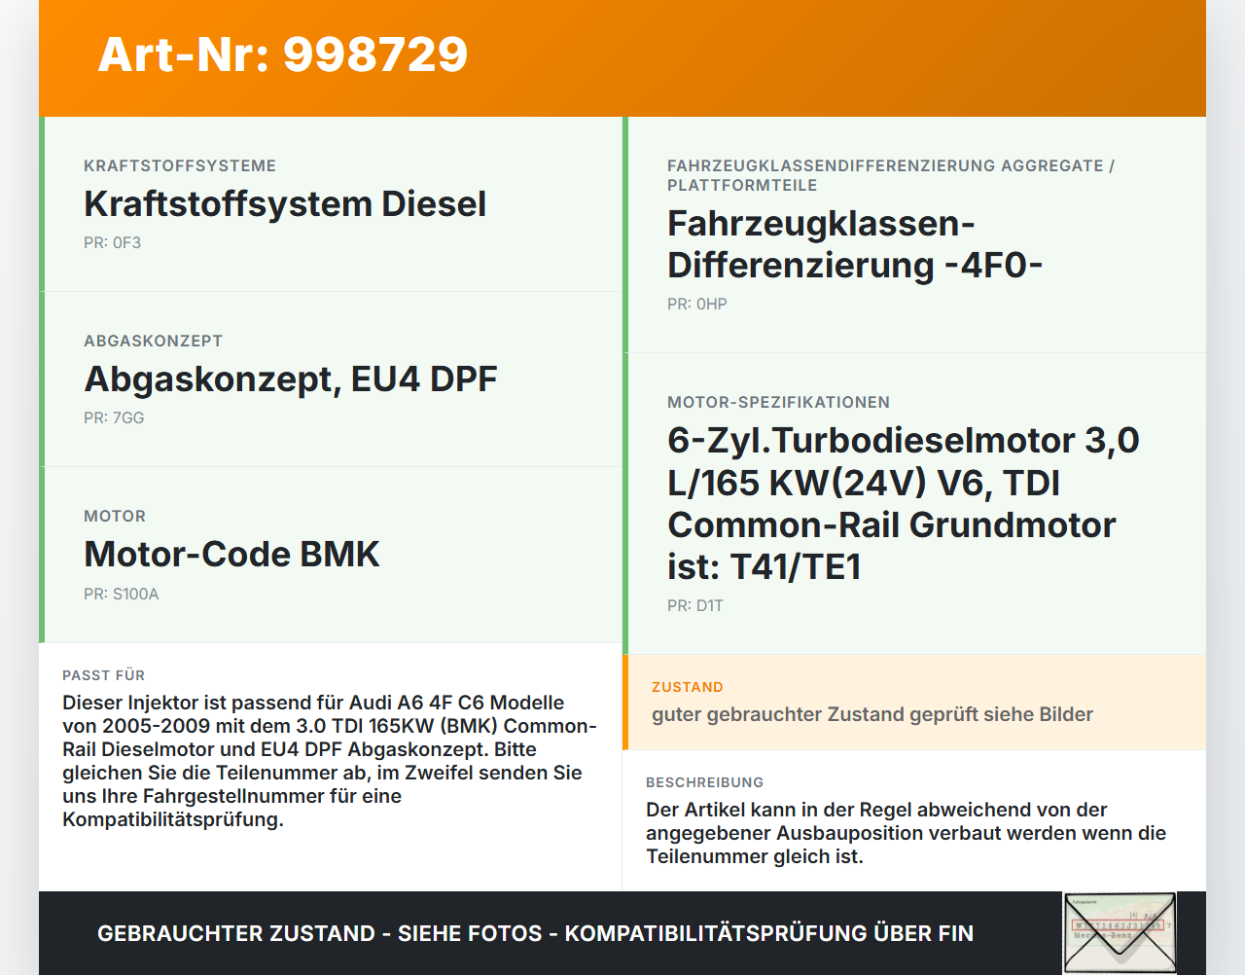Click the Art-Nr: 998729 title text
Image resolution: width=1245 pixels, height=976 pixels.
[x=282, y=55]
